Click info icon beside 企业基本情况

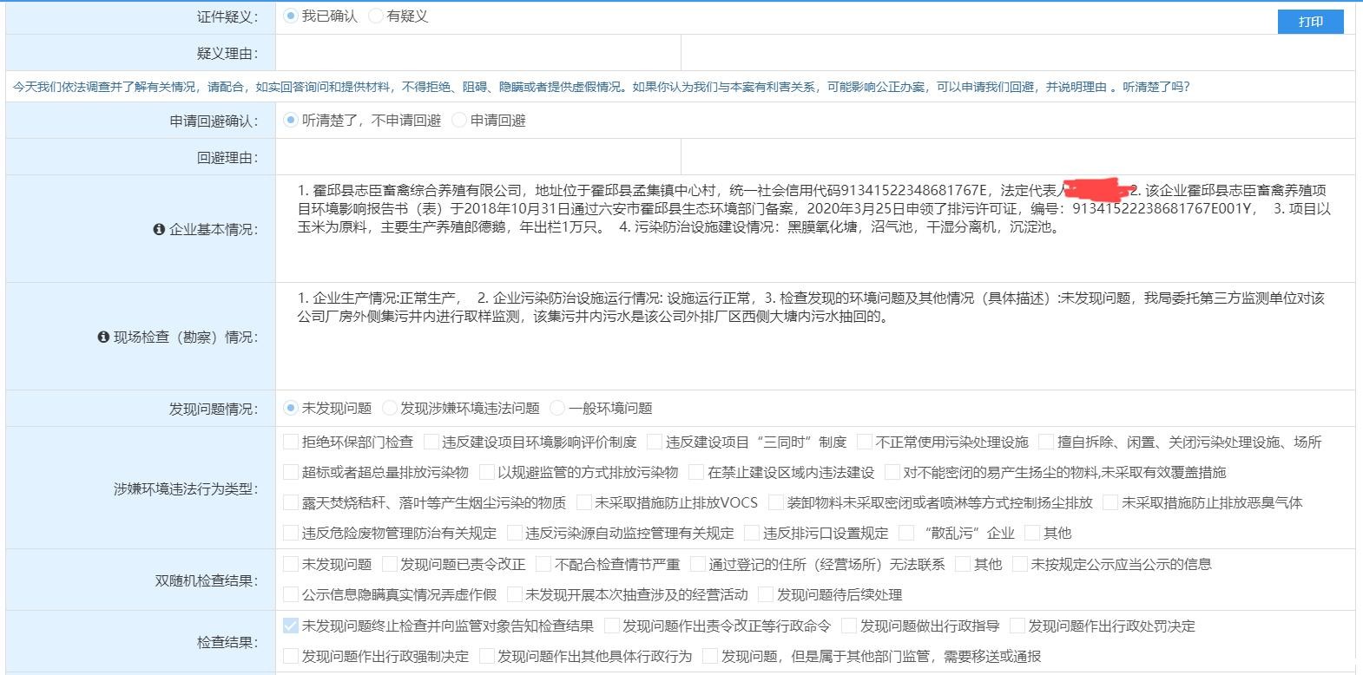(x=159, y=230)
